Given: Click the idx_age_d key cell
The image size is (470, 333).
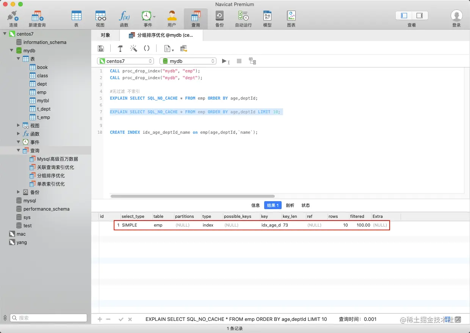Looking at the screenshot, I should pyautogui.click(x=271, y=225).
